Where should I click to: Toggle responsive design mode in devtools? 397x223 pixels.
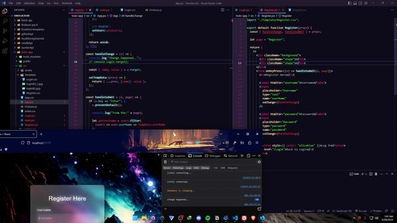click(x=248, y=155)
